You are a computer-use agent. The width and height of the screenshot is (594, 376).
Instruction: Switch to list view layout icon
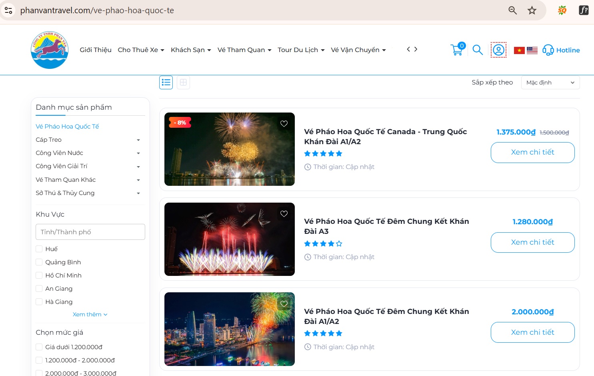[166, 82]
